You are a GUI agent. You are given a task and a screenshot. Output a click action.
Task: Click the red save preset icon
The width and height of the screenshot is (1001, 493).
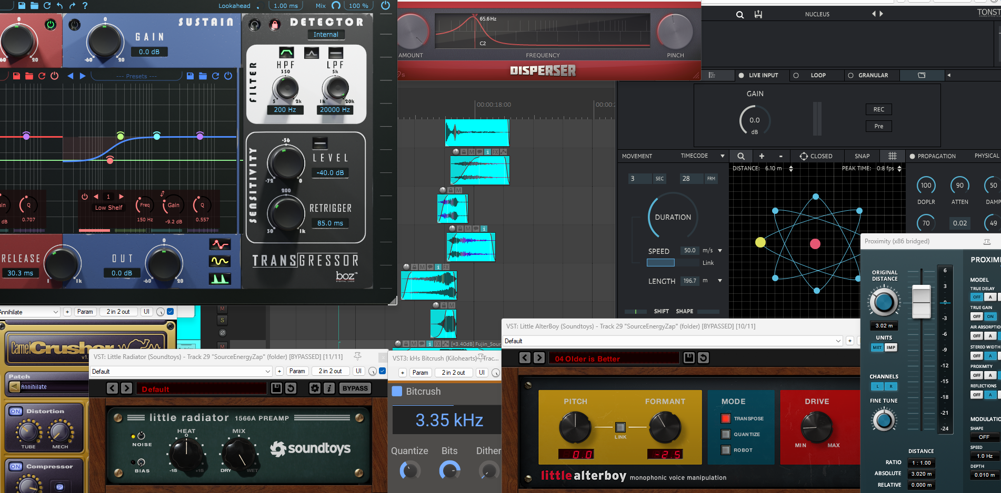point(16,76)
